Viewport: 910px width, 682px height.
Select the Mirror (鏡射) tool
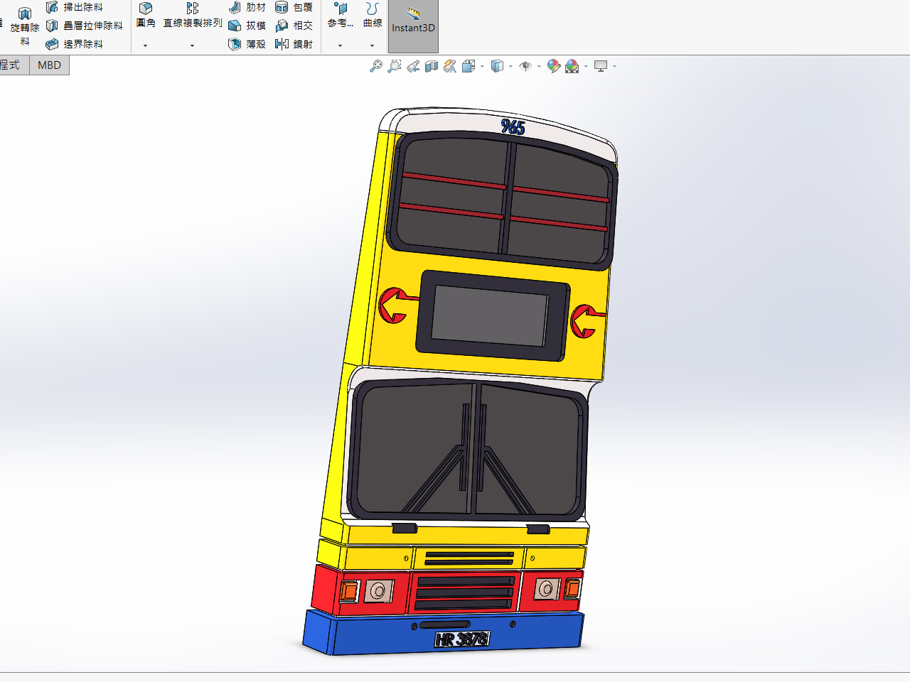pos(294,44)
